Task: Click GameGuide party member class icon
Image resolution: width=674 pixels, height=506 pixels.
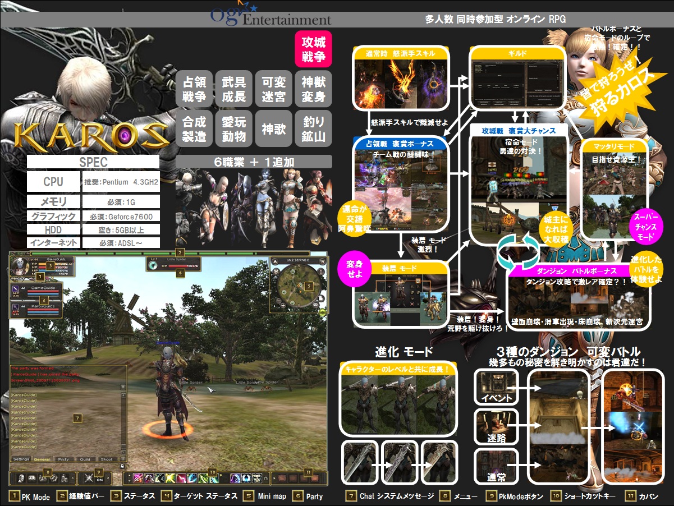Action: click(15, 290)
